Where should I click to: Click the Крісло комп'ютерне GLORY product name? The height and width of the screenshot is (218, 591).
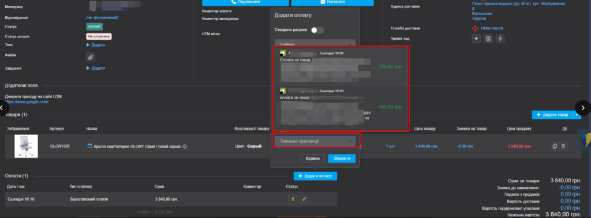[137, 146]
